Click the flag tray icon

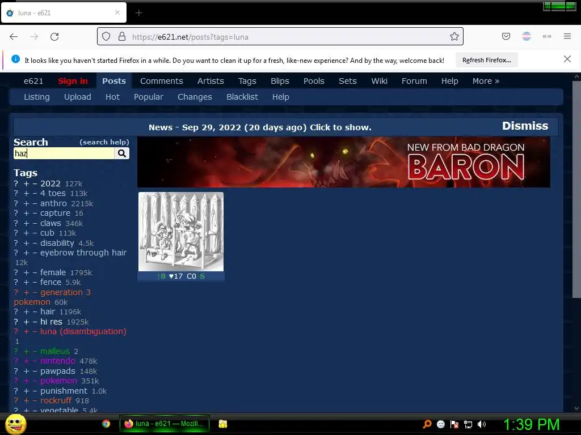pyautogui.click(x=454, y=424)
